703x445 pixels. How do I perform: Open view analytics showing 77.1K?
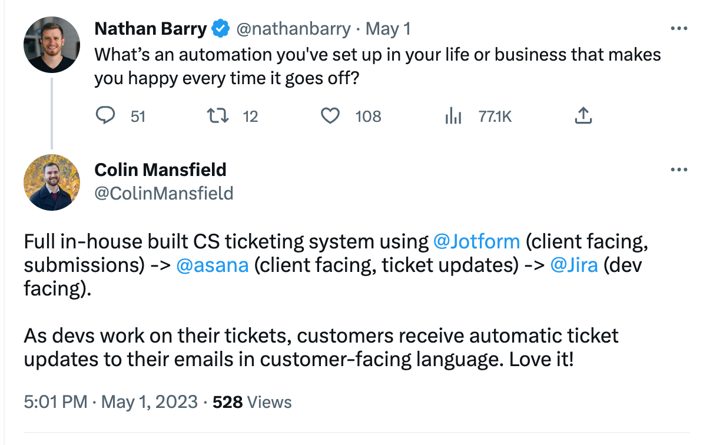pyautogui.click(x=453, y=117)
